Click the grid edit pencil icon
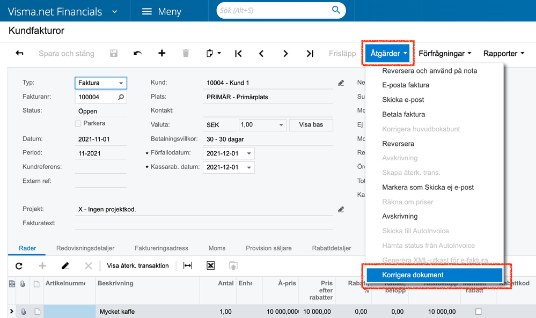The width and height of the screenshot is (536, 318). 65,266
